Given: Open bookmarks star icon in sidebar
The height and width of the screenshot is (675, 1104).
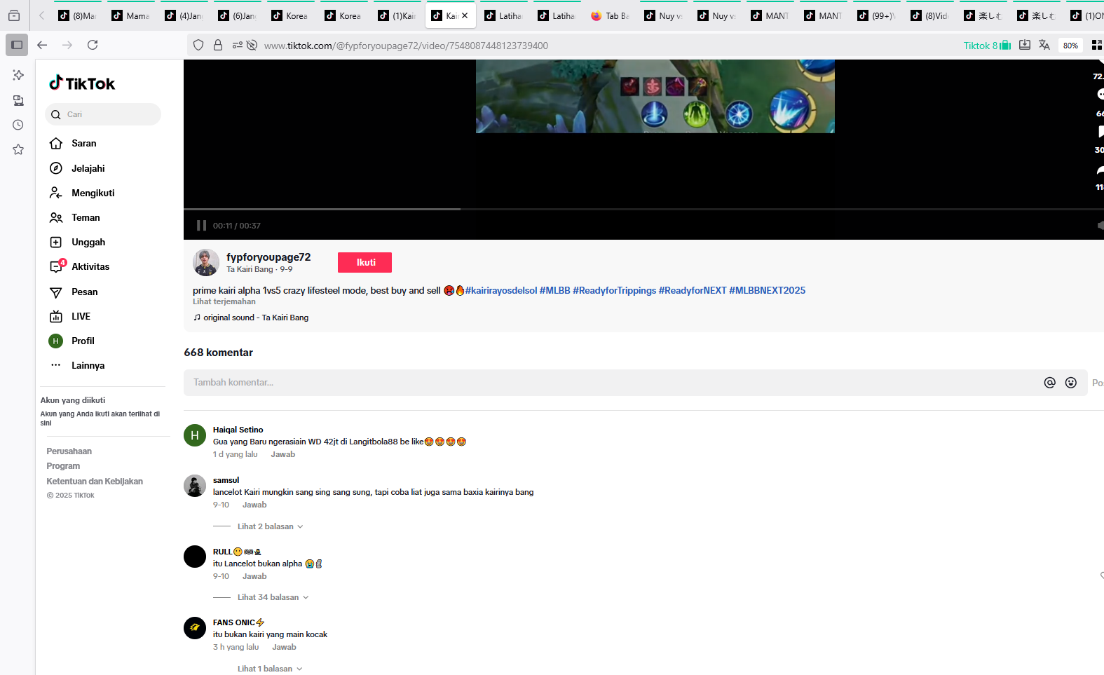Looking at the screenshot, I should click(x=18, y=149).
